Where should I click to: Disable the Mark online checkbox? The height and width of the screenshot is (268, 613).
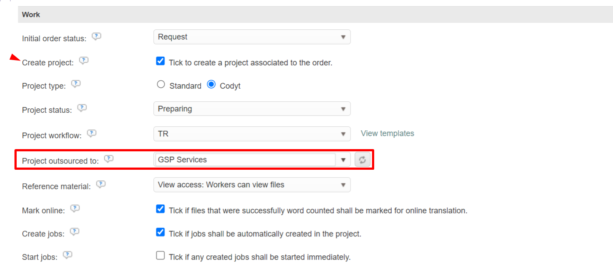coord(160,209)
